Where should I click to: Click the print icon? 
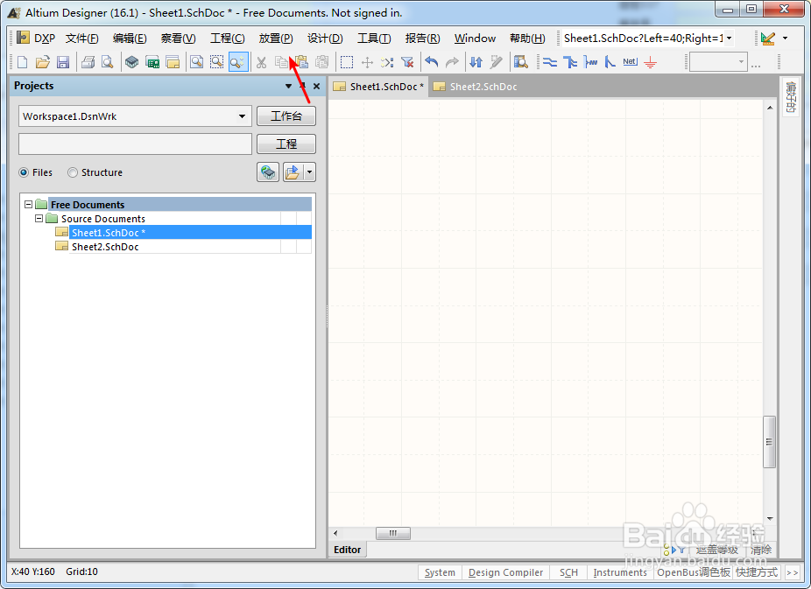pos(88,62)
